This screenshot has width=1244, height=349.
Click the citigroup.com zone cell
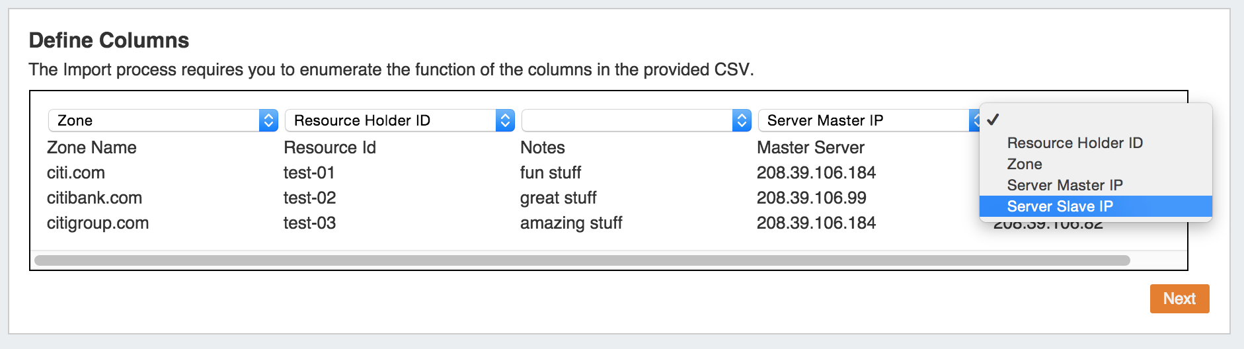[x=98, y=223]
